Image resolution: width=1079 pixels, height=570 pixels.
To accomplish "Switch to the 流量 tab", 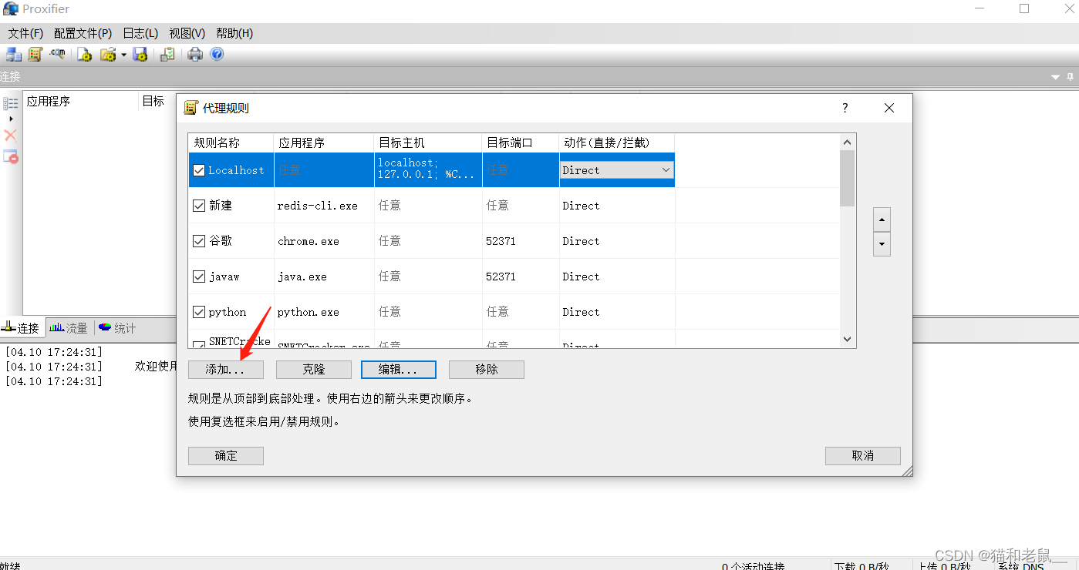I will pyautogui.click(x=69, y=328).
